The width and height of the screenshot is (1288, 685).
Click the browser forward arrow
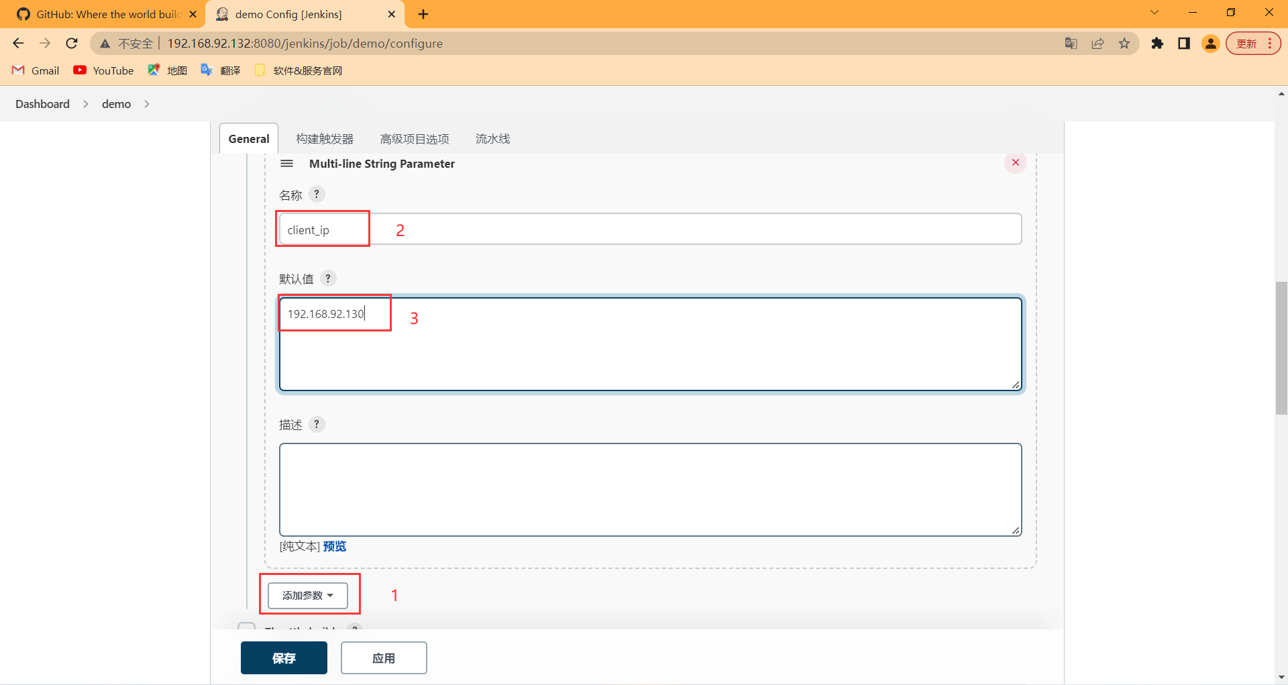[45, 44]
